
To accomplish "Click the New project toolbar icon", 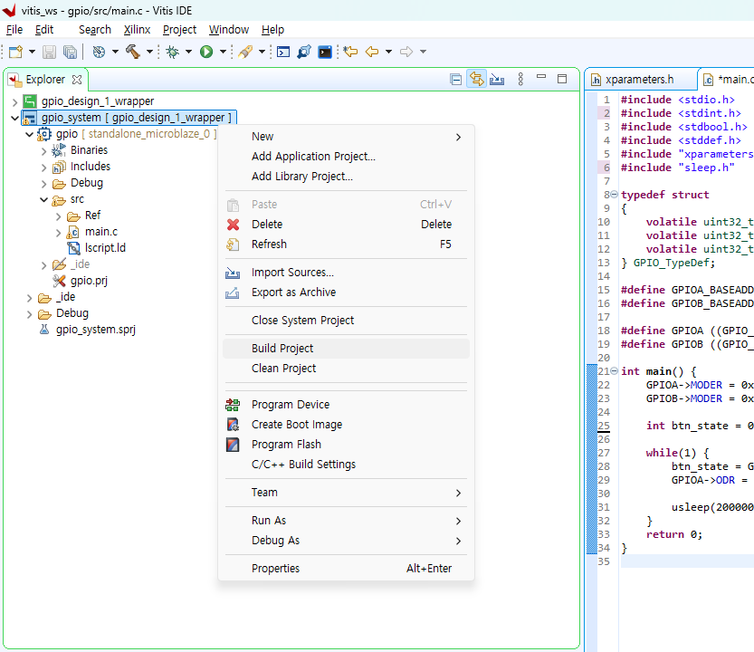I will tap(15, 52).
